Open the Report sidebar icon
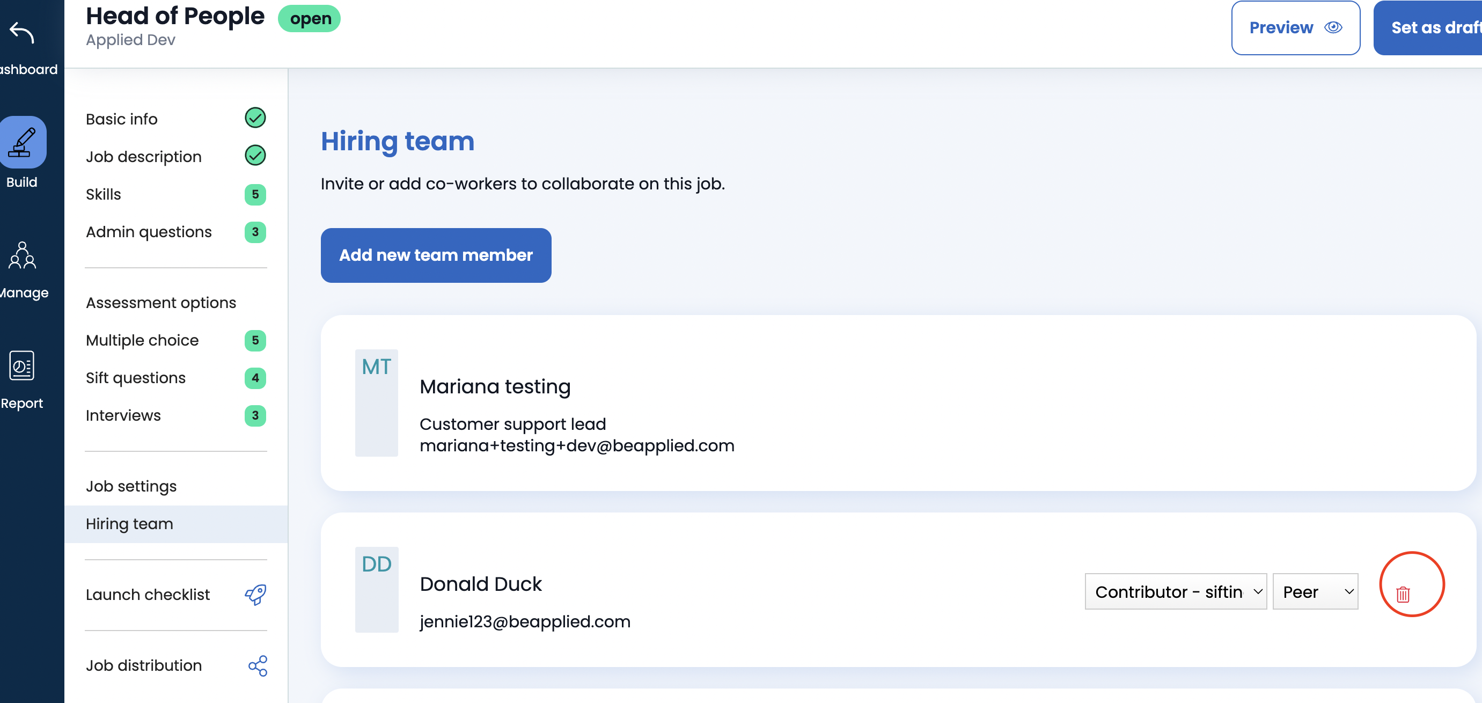The height and width of the screenshot is (703, 1482). [22, 365]
